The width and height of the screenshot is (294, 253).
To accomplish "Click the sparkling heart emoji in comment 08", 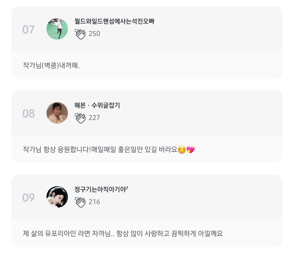I will pos(191,150).
